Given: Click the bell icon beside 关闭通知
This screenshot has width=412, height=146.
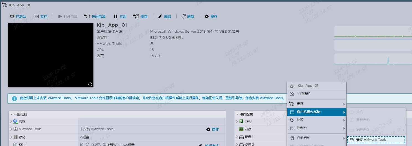Looking at the screenshot, I should point(292,94).
